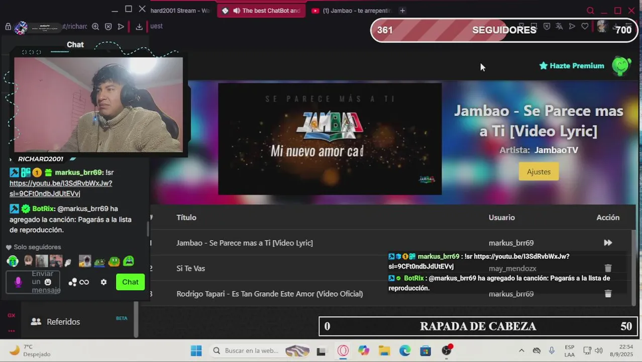The image size is (642, 362).
Task: Click artist name JambaoTV
Action: coord(556,150)
